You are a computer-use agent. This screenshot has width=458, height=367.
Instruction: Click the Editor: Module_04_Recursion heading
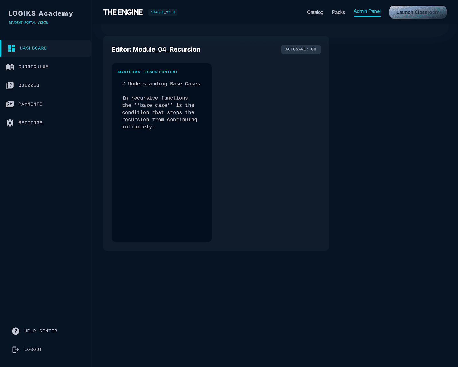[156, 49]
